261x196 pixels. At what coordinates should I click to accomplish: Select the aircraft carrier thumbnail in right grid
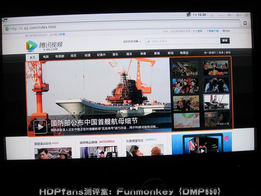216,102
